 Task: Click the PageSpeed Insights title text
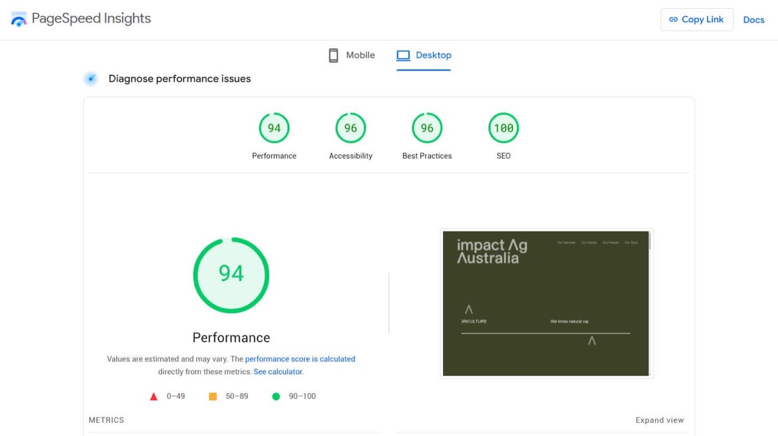tap(91, 18)
